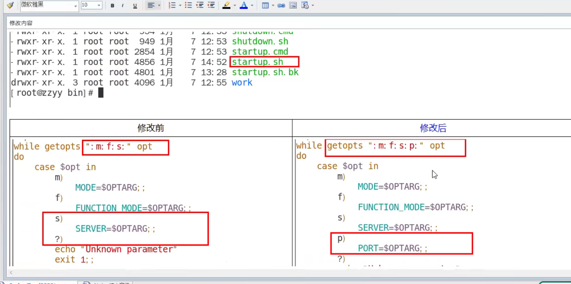Click the 修改后 column header
Viewport: 571px width, 284px height.
tap(433, 128)
